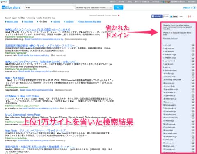
Task: Tick the checkbox for buffalo.jp
Action: click(193, 73)
